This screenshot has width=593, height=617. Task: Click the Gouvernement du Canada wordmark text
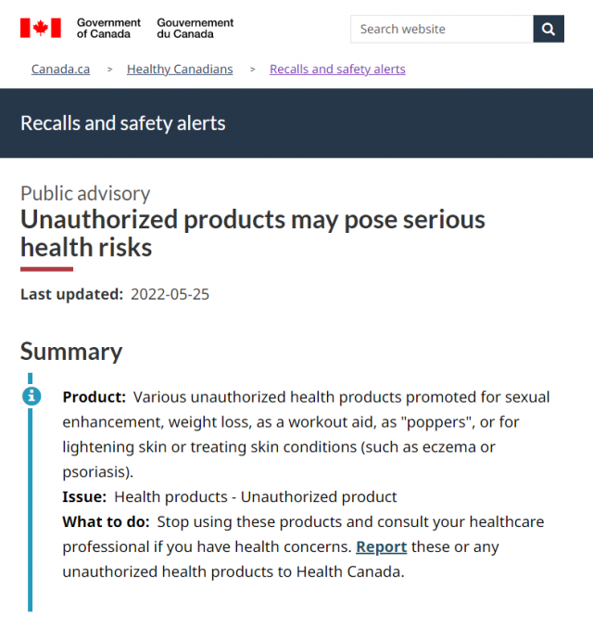coord(195,29)
